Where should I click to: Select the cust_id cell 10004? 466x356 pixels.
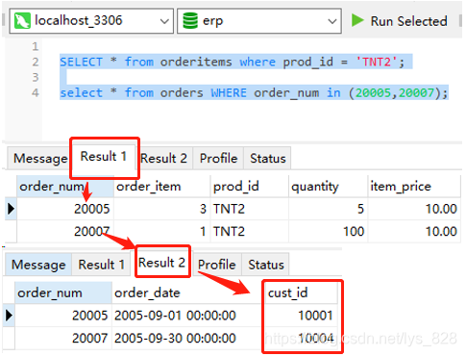302,338
